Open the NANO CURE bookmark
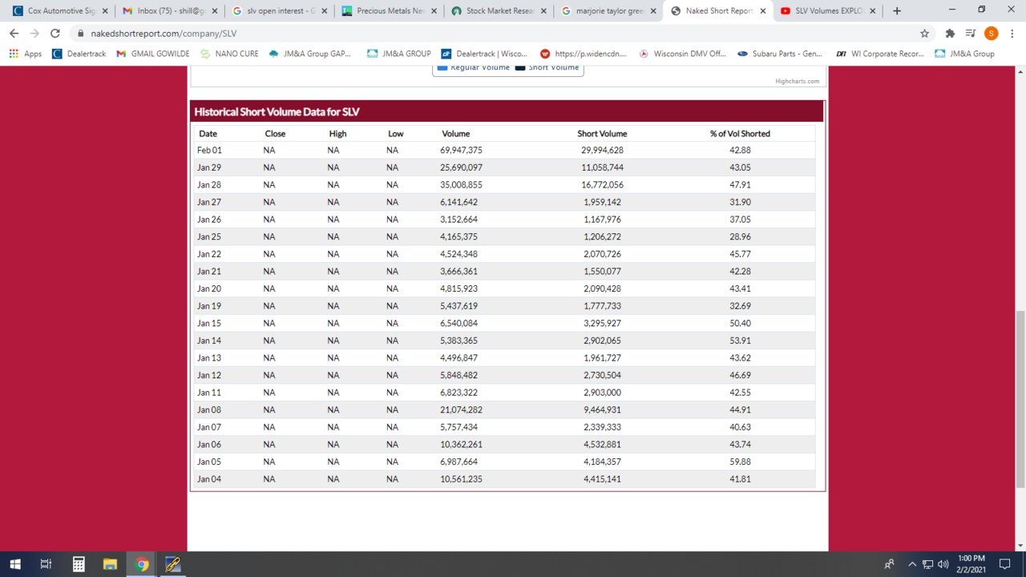This screenshot has width=1026, height=577. click(229, 54)
